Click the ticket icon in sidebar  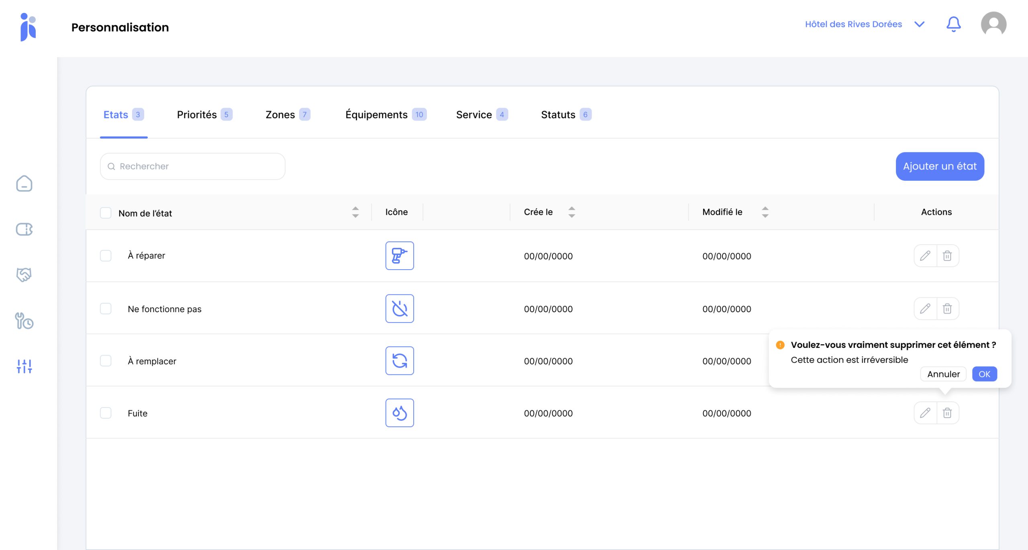click(24, 229)
